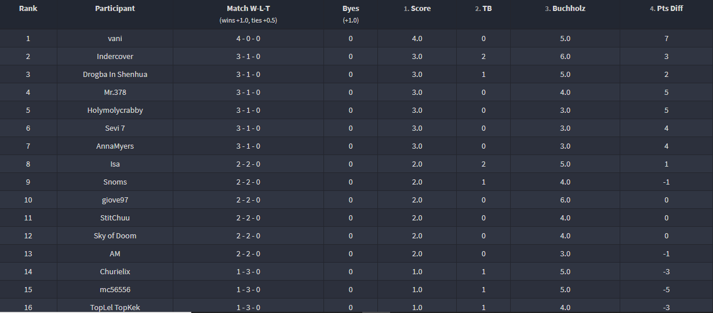Viewport: 713px width, 313px height.
Task: Select participant vani
Action: (115, 39)
